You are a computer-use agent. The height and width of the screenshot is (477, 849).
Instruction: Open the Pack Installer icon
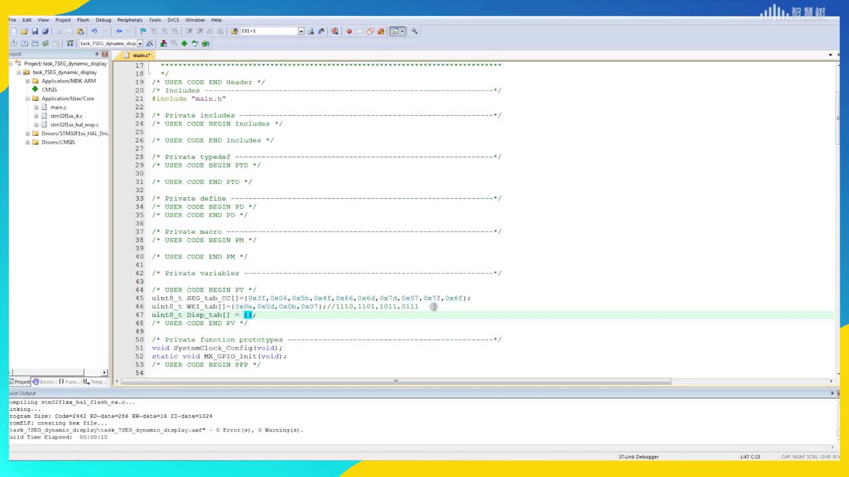point(206,43)
